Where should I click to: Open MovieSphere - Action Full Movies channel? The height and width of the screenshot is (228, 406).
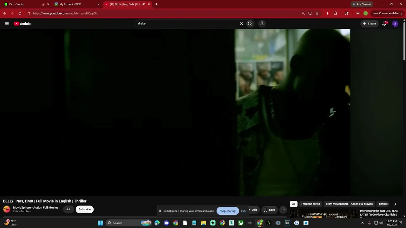pyautogui.click(x=36, y=208)
